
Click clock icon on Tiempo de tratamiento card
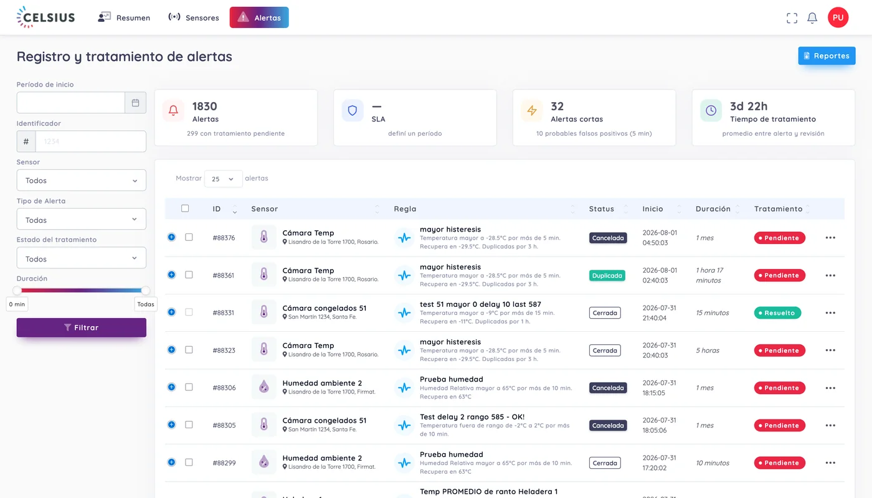click(711, 111)
